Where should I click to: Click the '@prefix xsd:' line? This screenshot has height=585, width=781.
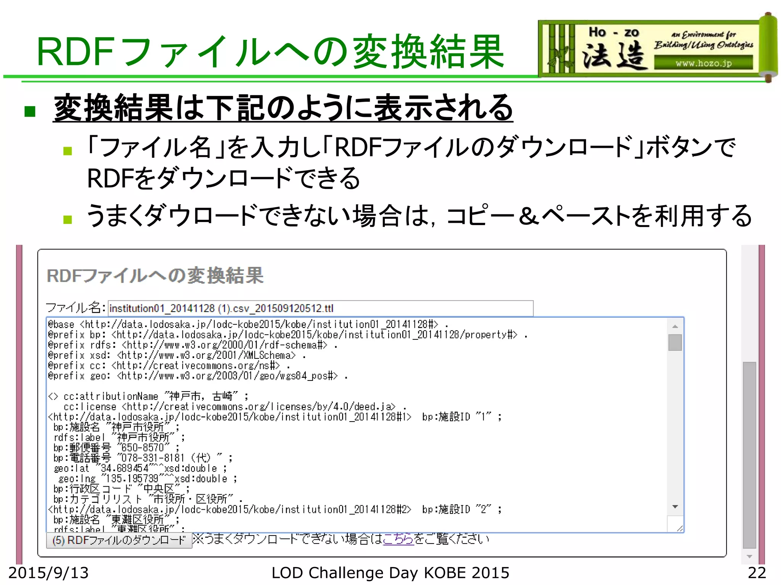pyautogui.click(x=177, y=355)
